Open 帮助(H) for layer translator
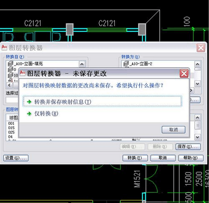209x203 pixels. [191, 158]
